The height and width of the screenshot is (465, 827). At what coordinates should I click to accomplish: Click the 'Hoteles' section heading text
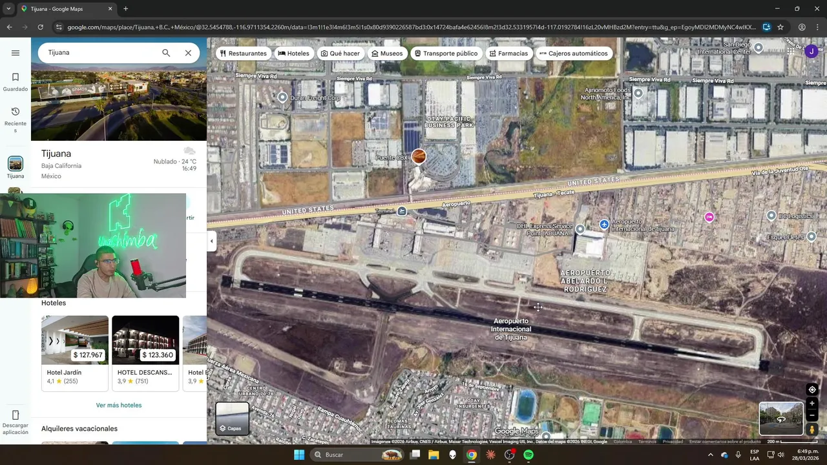[54, 303]
